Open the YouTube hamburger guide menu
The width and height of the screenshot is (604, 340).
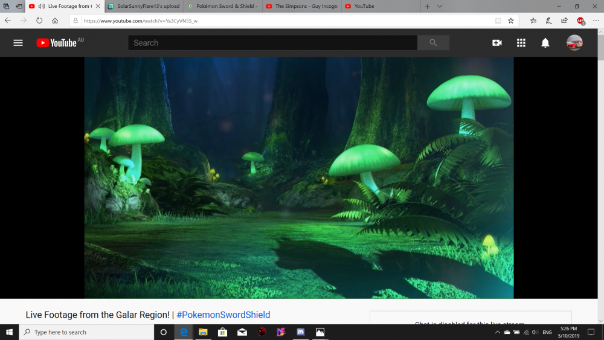tap(18, 43)
